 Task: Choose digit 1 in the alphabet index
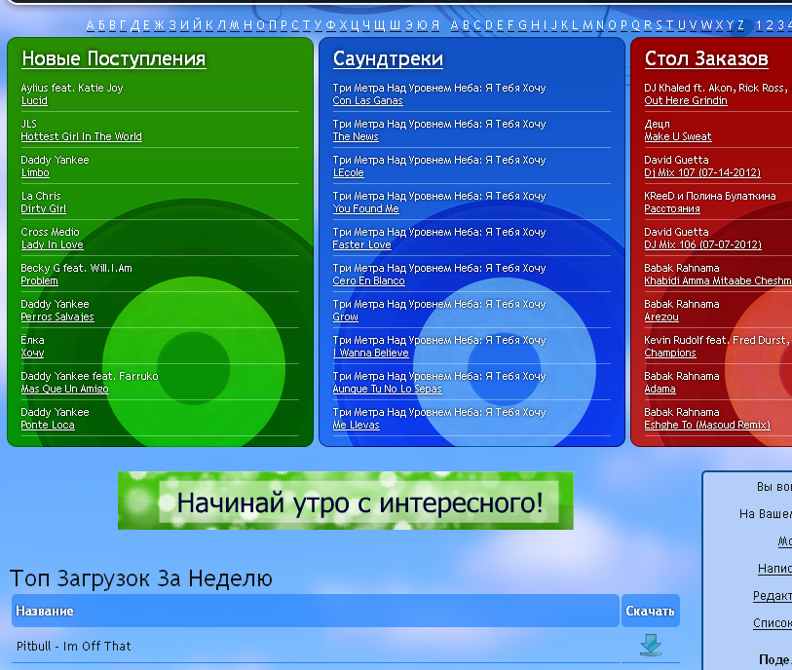760,25
